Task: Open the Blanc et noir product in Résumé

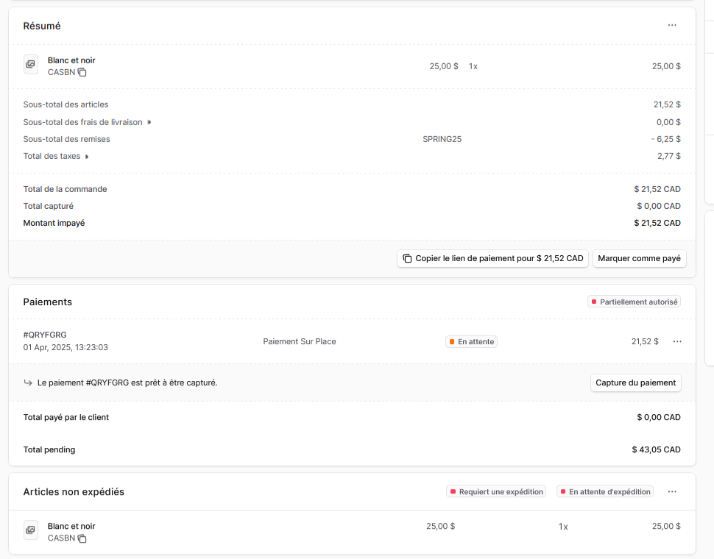Action: [71, 60]
